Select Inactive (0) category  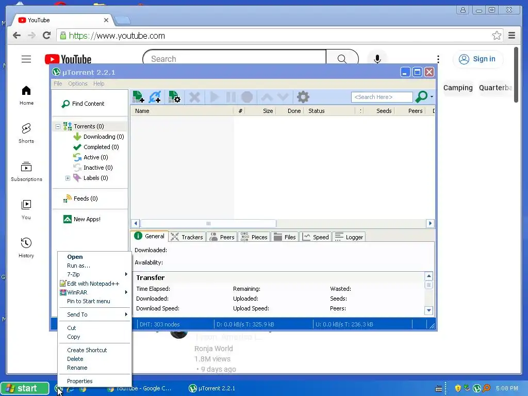93,168
